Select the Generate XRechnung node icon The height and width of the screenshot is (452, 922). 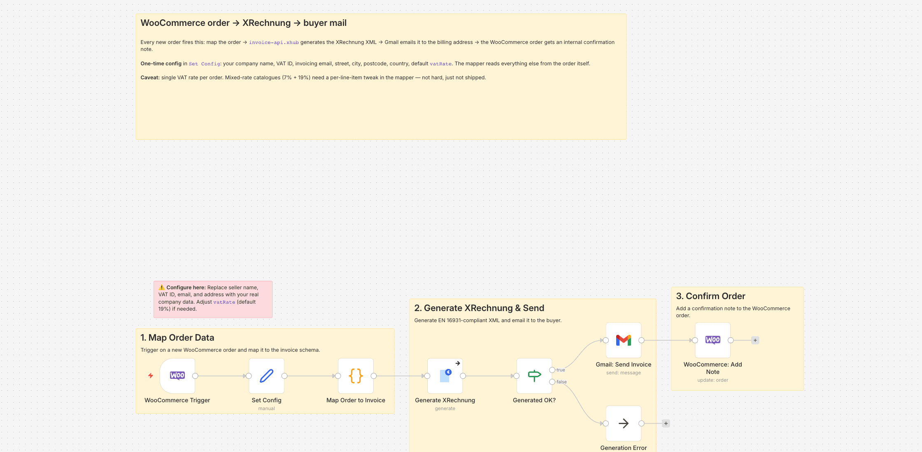click(445, 376)
